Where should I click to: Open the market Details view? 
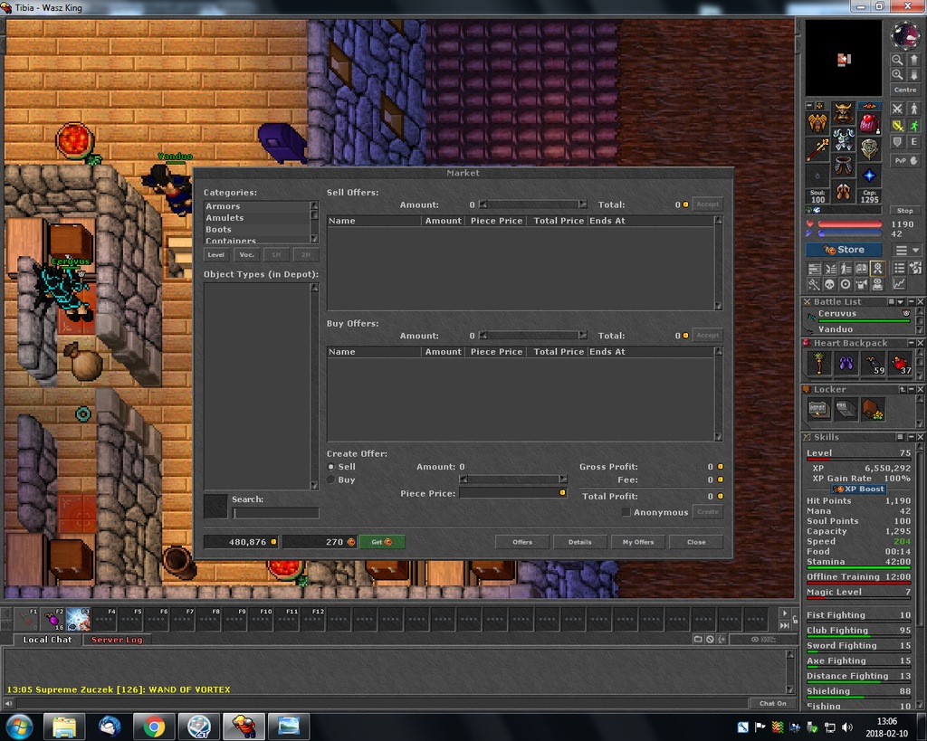tap(580, 542)
